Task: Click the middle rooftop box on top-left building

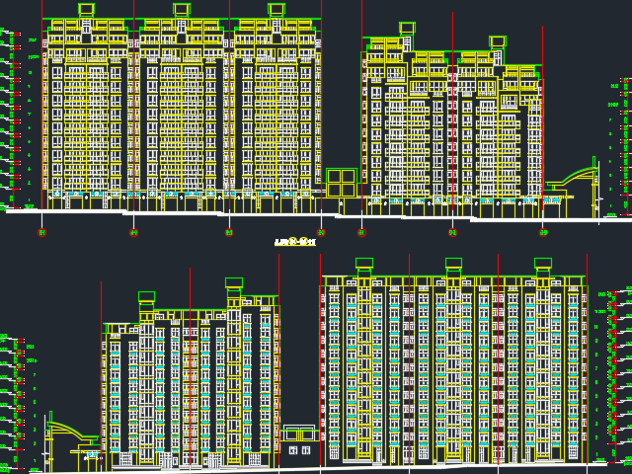Action: coord(181,10)
